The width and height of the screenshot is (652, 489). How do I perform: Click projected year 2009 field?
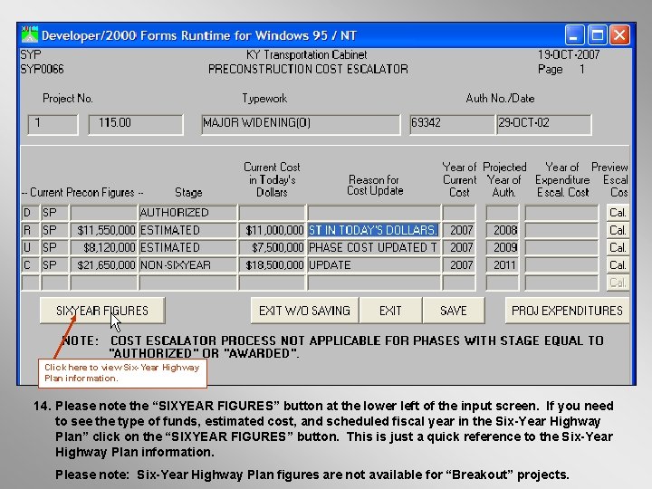(503, 247)
